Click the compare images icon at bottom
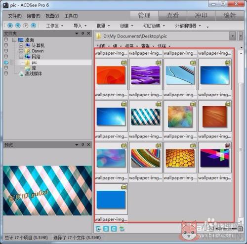The height and width of the screenshot is (244, 247). click(122, 229)
